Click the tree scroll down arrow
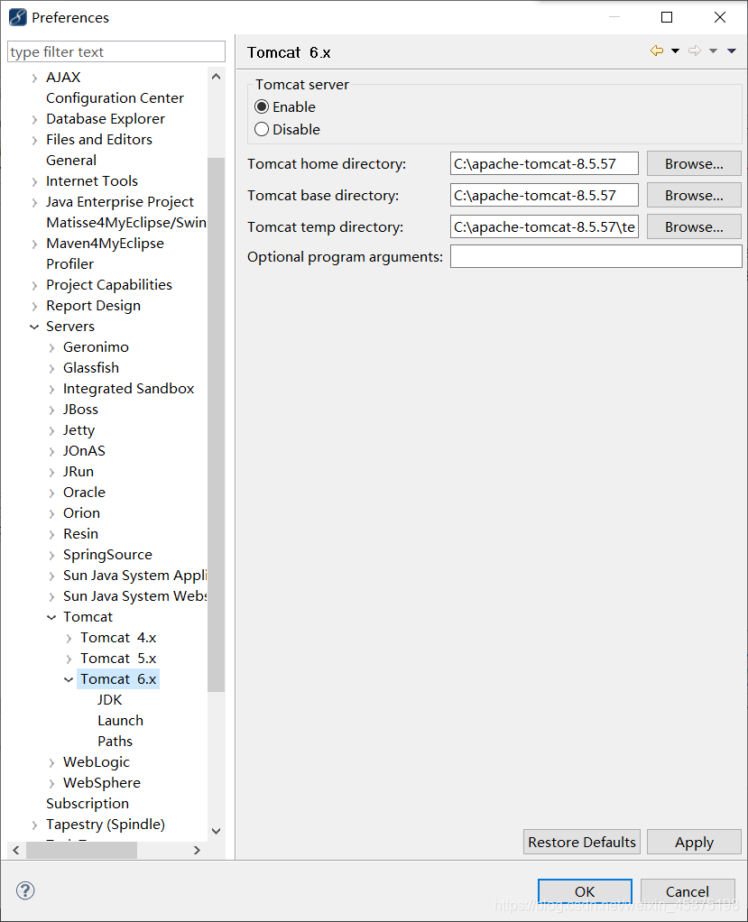Image resolution: width=748 pixels, height=922 pixels. 216,831
